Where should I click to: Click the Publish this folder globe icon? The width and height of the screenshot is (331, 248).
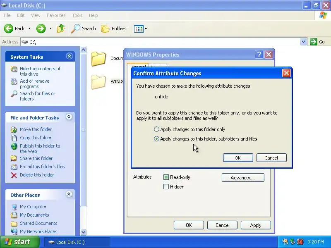(14, 146)
